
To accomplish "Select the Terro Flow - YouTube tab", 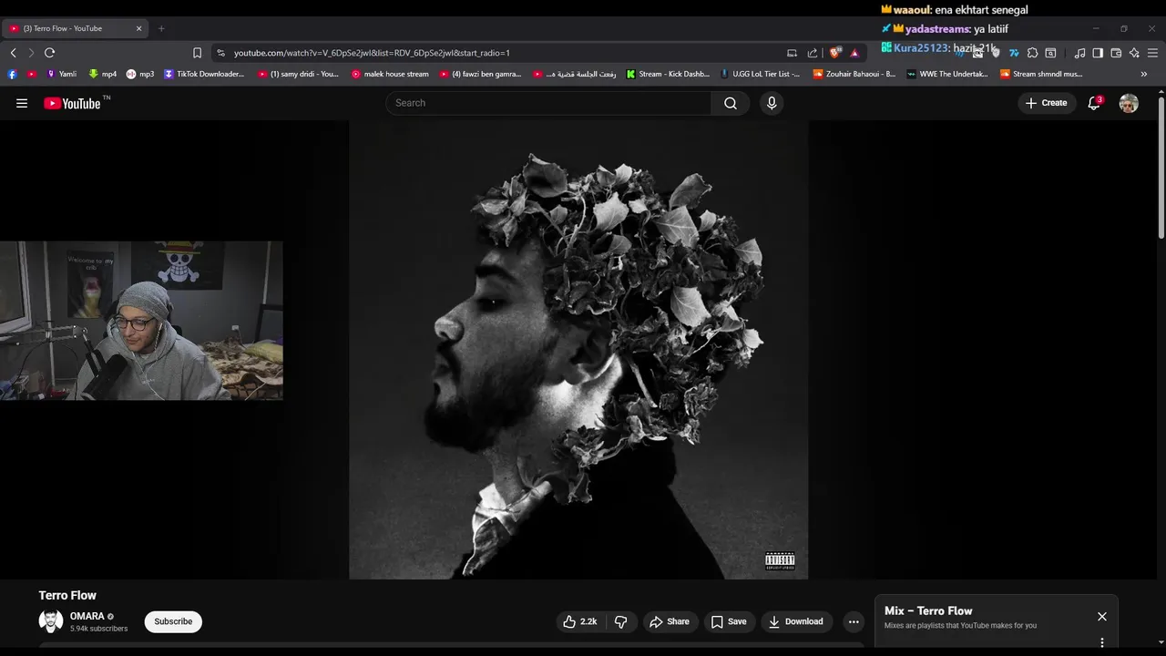I will click(x=75, y=28).
